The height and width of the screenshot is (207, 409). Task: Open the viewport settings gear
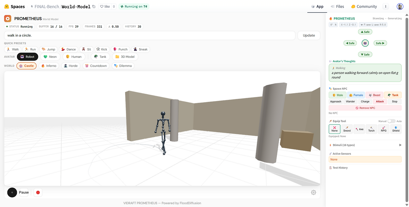point(313,192)
